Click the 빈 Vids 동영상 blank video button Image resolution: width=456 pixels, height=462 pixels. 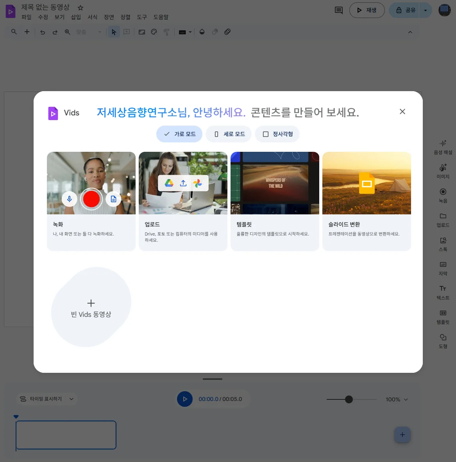click(x=91, y=307)
